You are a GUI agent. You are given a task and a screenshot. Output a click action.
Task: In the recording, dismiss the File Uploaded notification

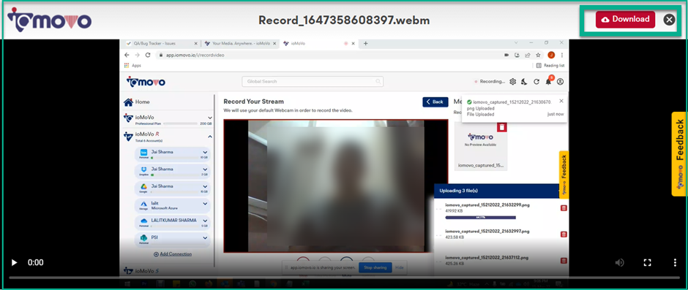pos(561,101)
